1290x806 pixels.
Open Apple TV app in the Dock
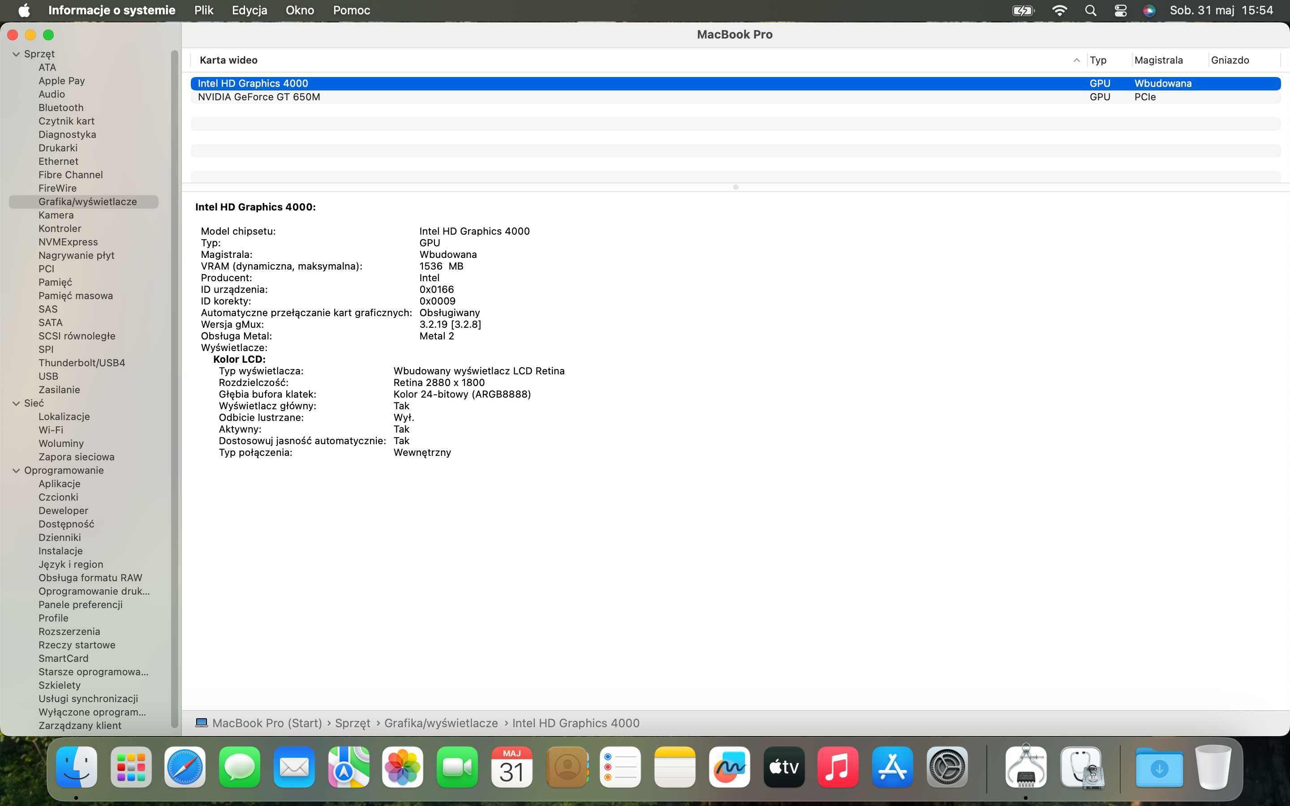tap(784, 767)
